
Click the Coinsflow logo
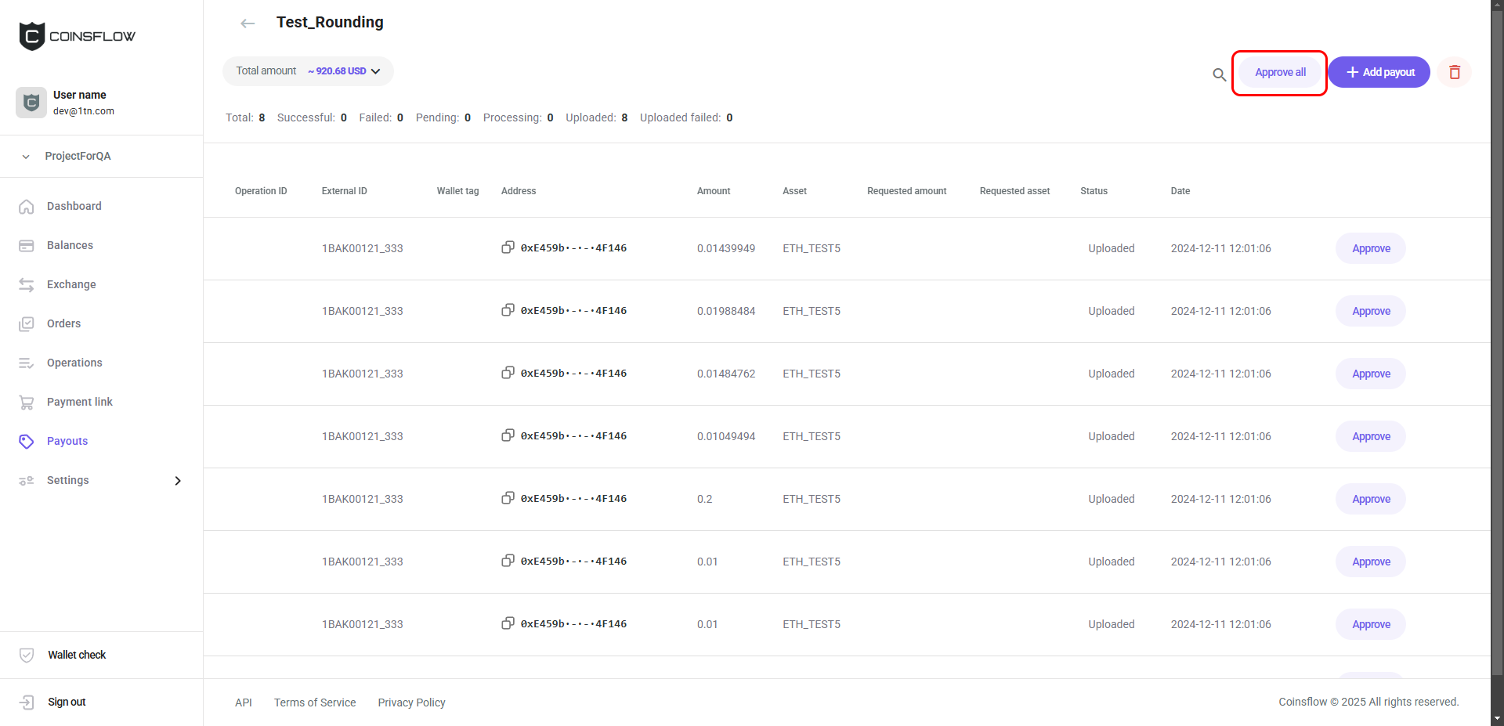coord(77,36)
